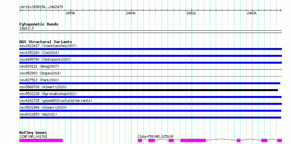The image size is (291, 144).
Task: Click the widest C16orf59 exon block
Action: [193, 140]
